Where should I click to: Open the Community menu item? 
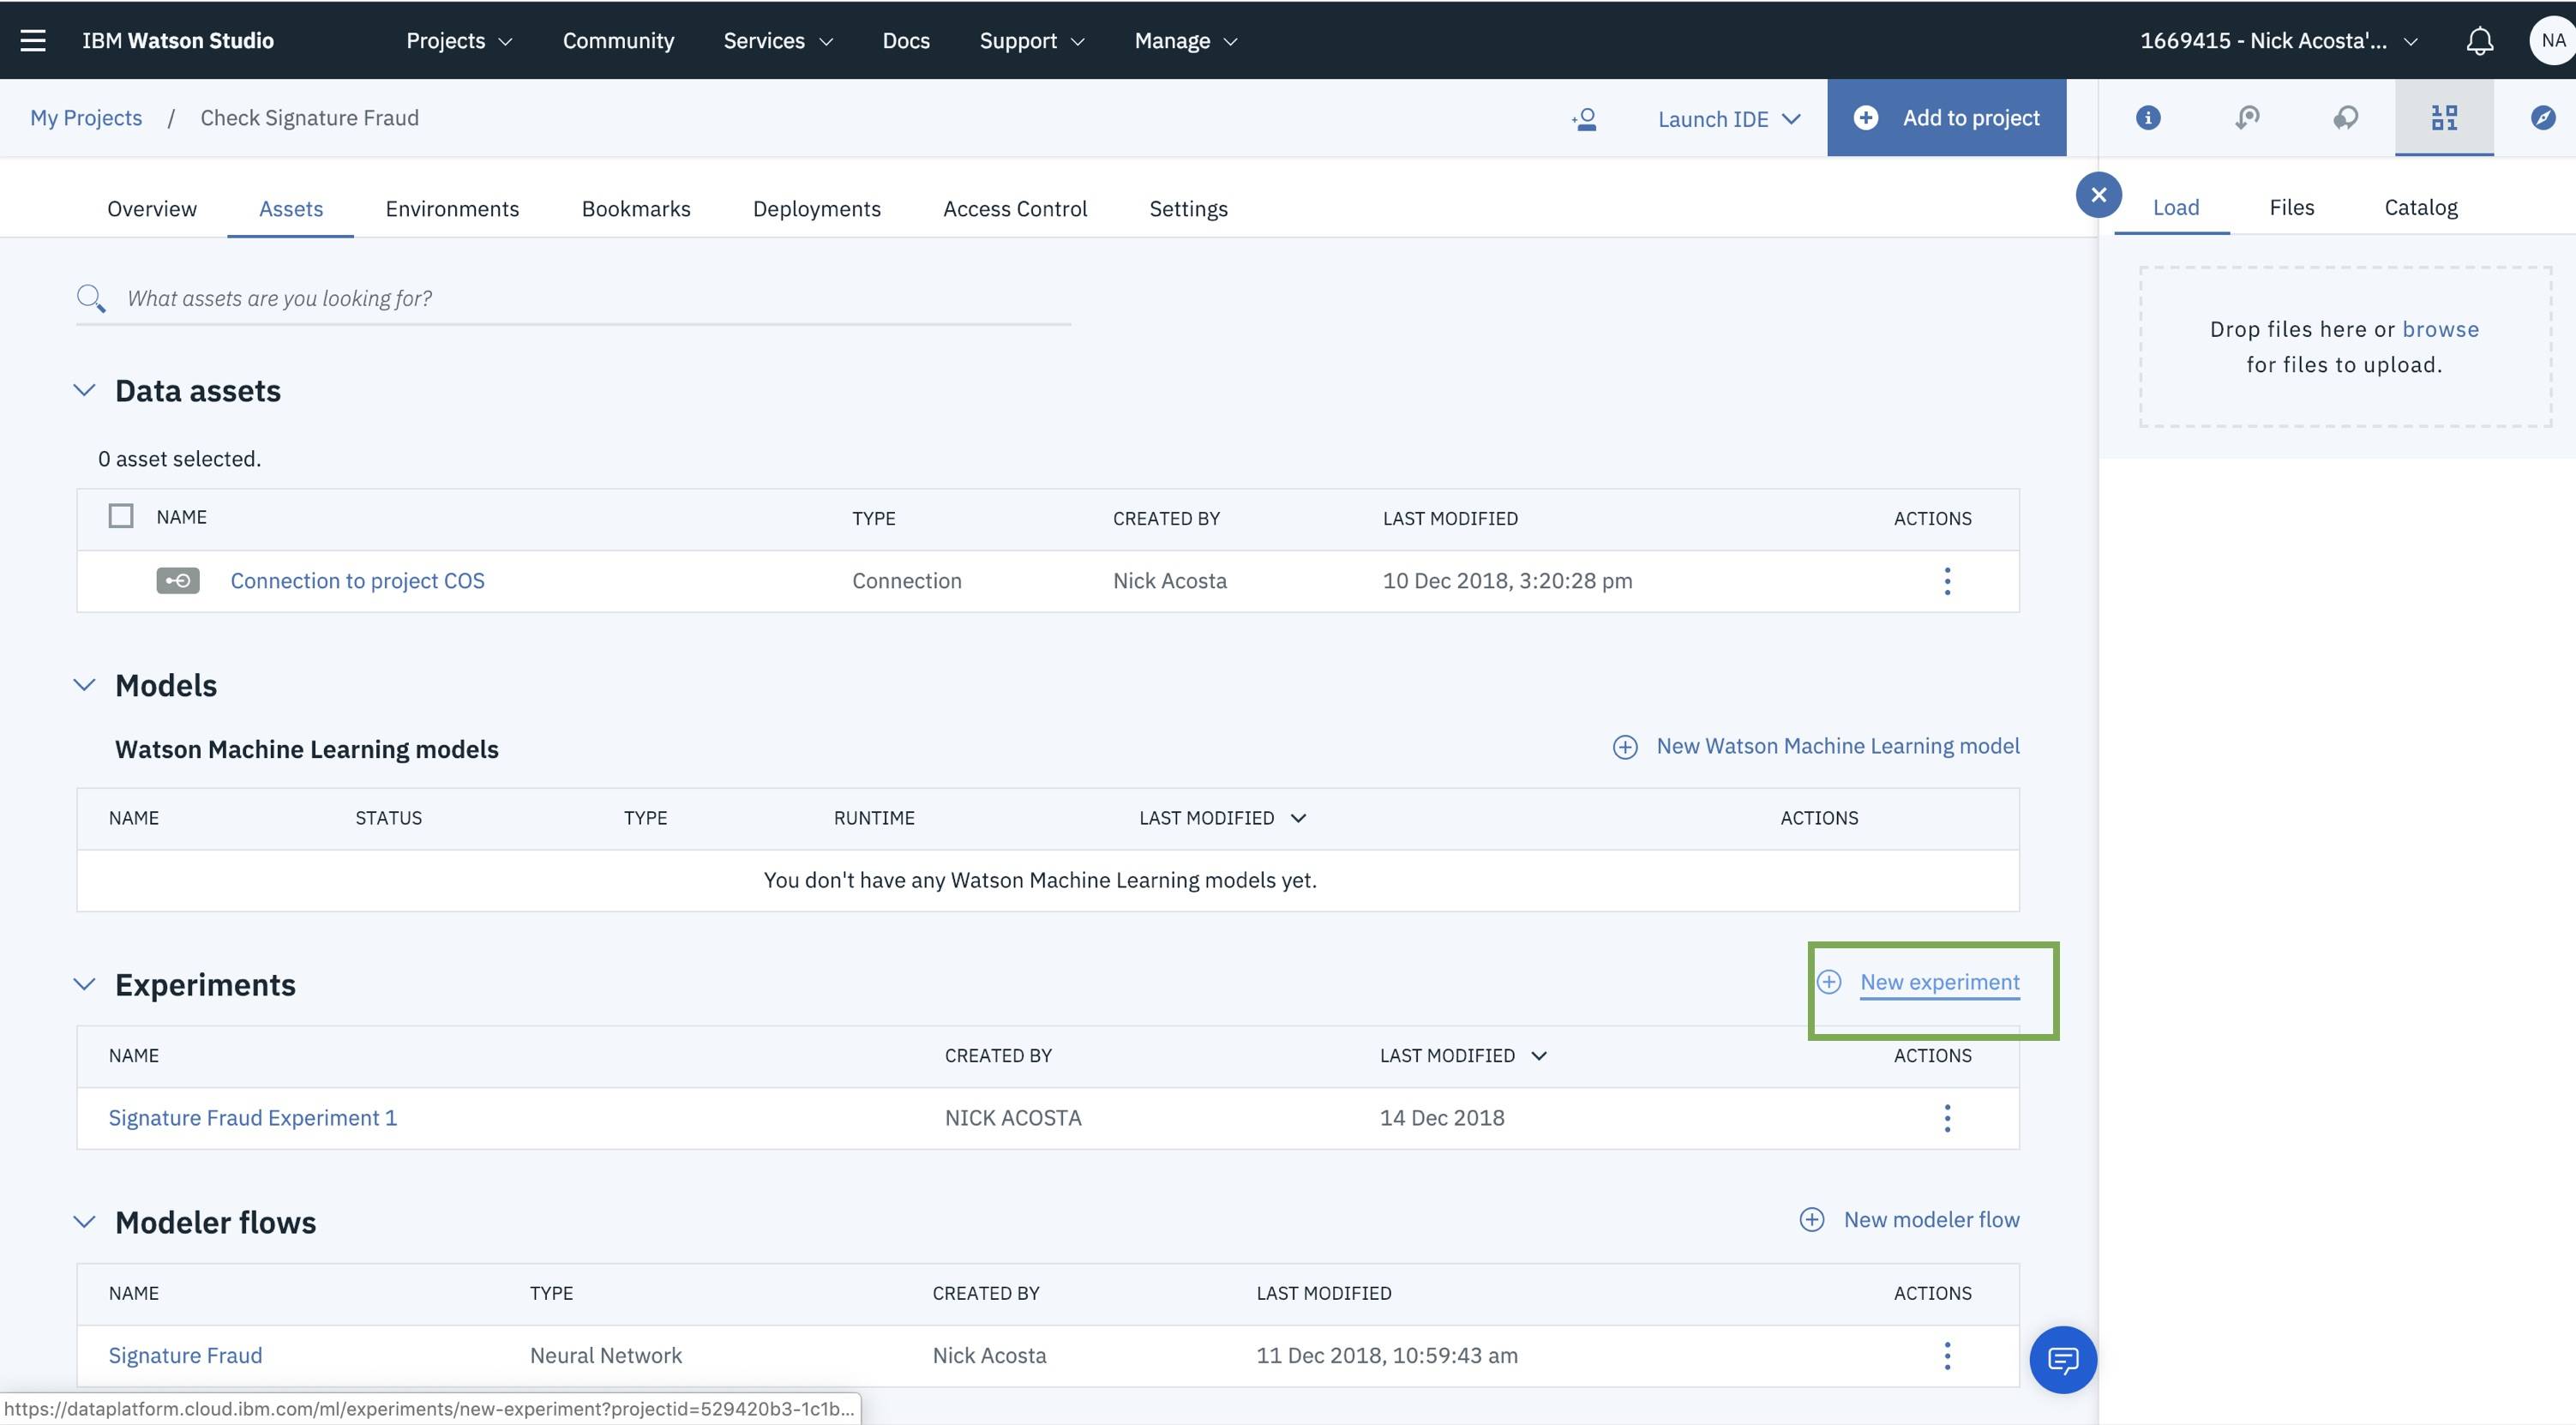[x=618, y=40]
